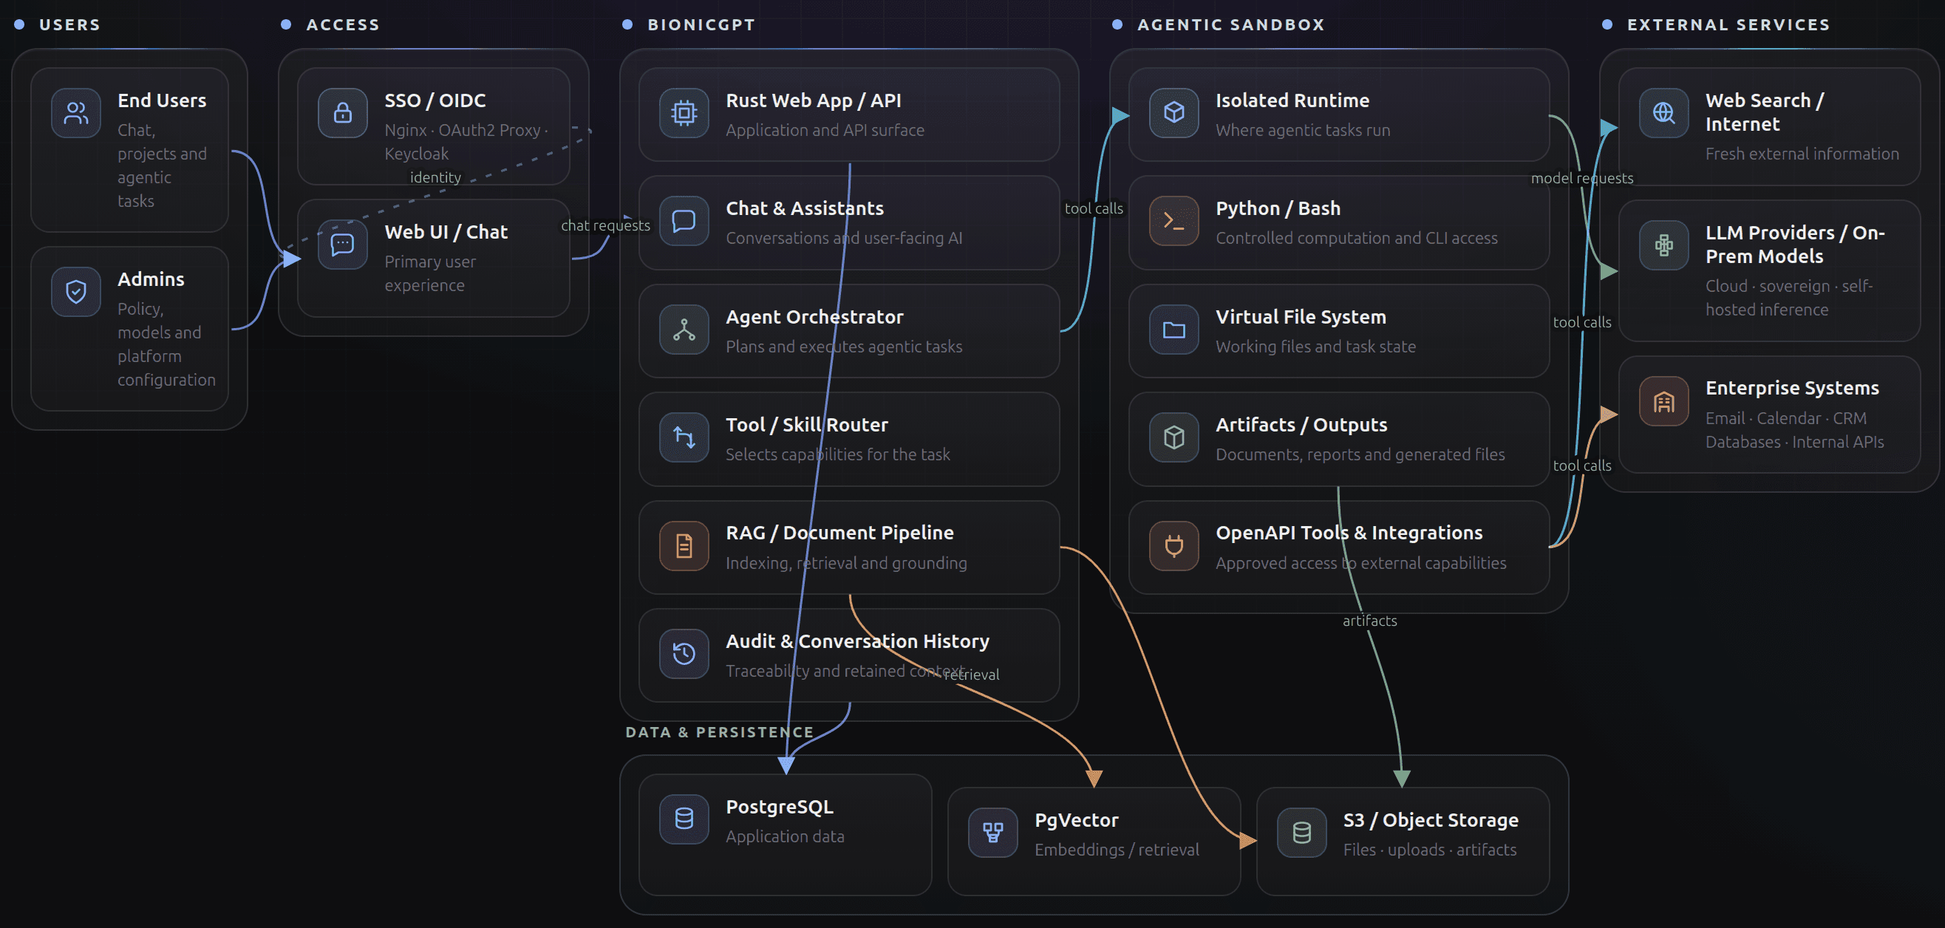Click 'OpenAPI Tools & Integrations' title
This screenshot has height=928, width=1945.
[x=1349, y=533]
